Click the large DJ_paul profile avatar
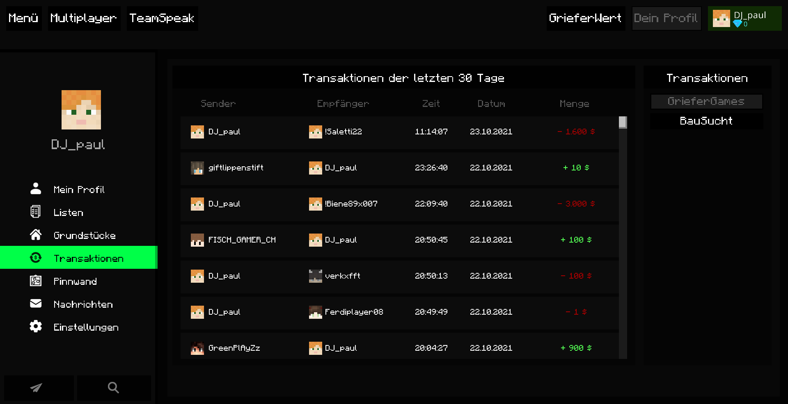The height and width of the screenshot is (404, 788). coord(81,110)
